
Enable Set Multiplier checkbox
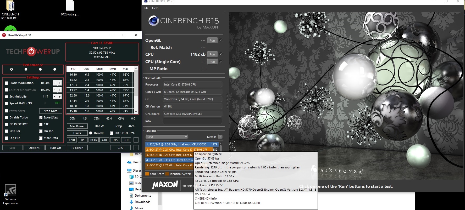[x=7, y=97]
